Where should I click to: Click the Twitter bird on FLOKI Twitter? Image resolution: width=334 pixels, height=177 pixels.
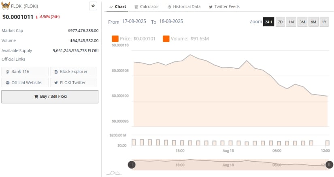pyautogui.click(x=56, y=82)
